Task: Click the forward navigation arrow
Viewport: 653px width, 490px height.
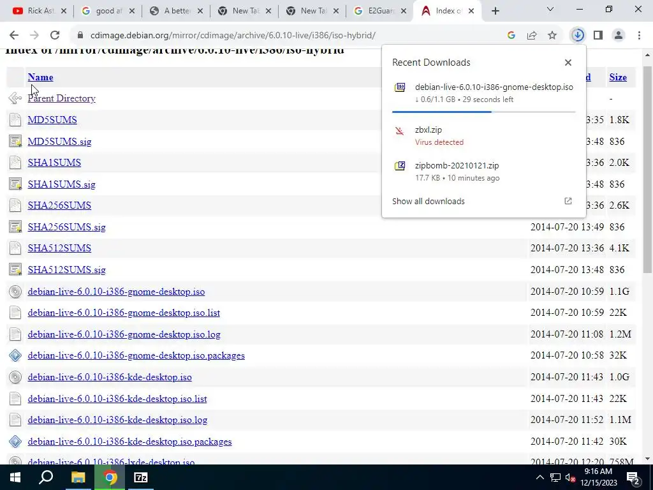Action: pyautogui.click(x=34, y=36)
